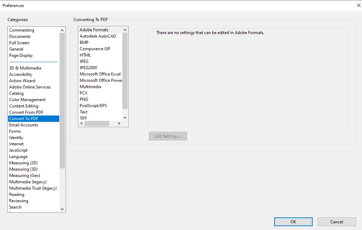Select Convert To PDF category

[x=34, y=119]
